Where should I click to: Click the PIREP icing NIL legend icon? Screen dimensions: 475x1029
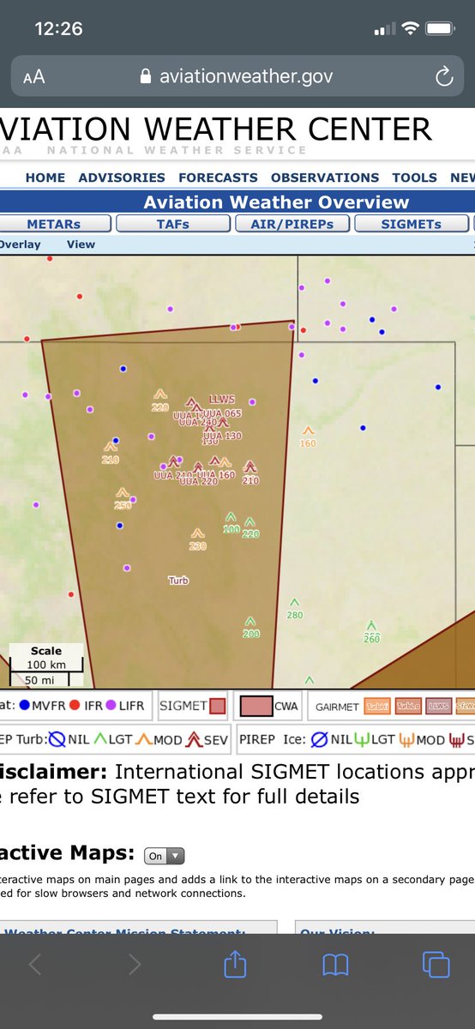[318, 738]
